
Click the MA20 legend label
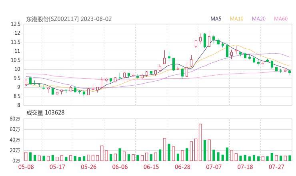[x=259, y=19]
